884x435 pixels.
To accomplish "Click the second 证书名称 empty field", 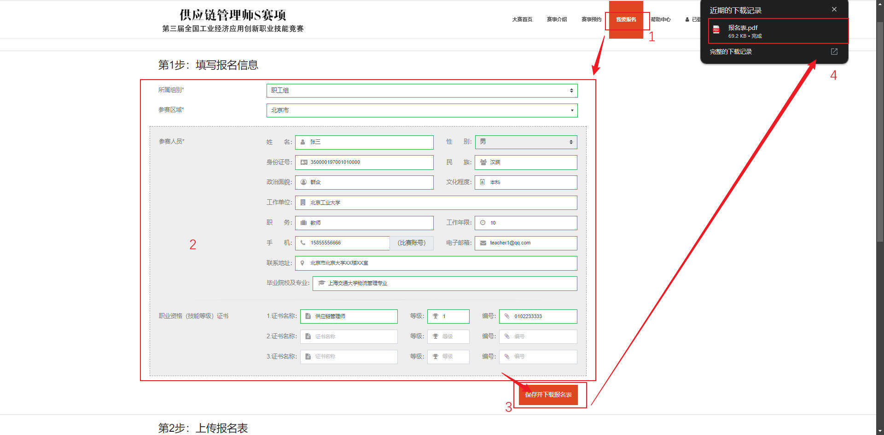I will pyautogui.click(x=349, y=336).
